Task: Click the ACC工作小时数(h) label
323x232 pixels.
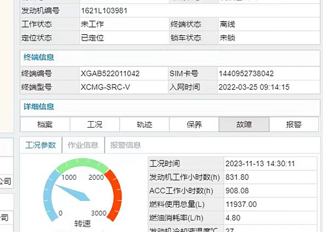Action: coord(182,191)
